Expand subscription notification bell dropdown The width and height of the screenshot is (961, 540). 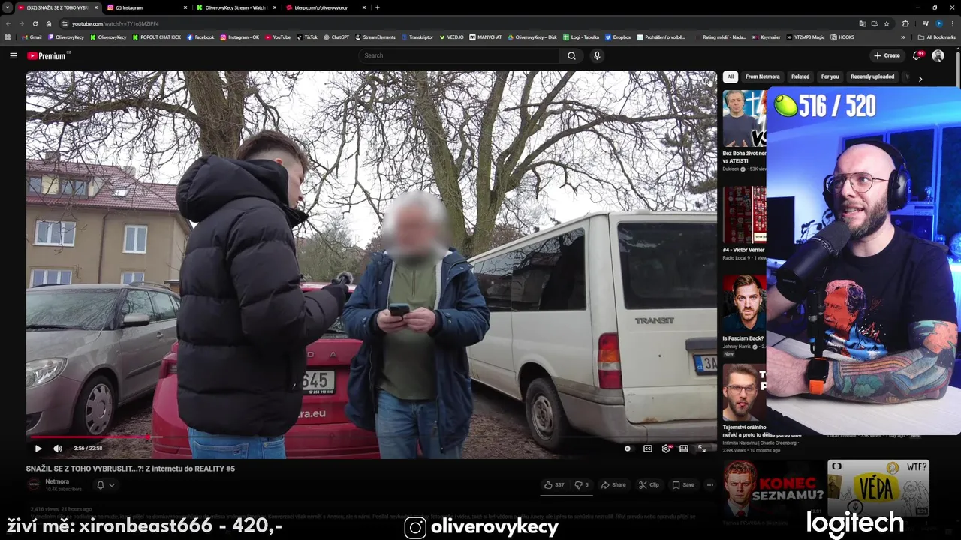105,485
